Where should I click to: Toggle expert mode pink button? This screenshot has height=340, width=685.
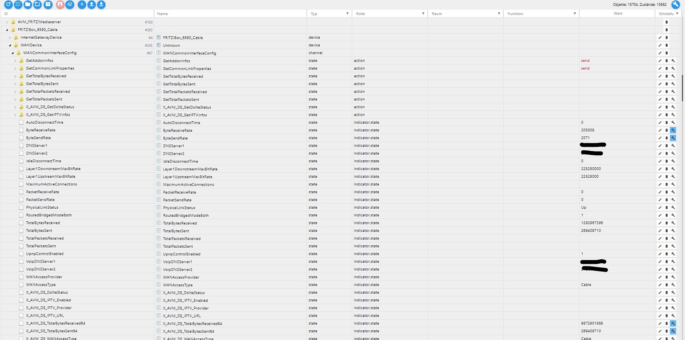60,5
